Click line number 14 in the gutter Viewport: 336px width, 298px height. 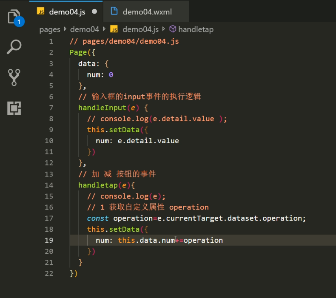[49, 185]
